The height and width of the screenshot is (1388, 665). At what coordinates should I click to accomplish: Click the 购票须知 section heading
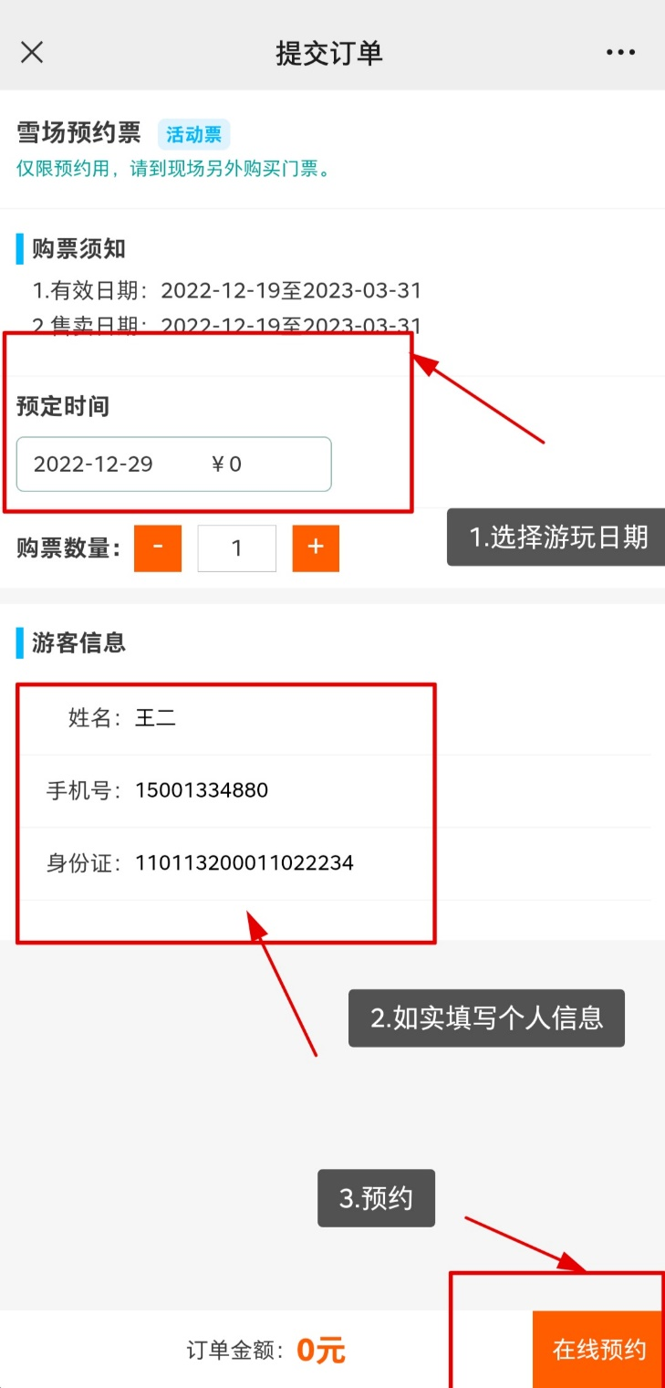pyautogui.click(x=78, y=248)
